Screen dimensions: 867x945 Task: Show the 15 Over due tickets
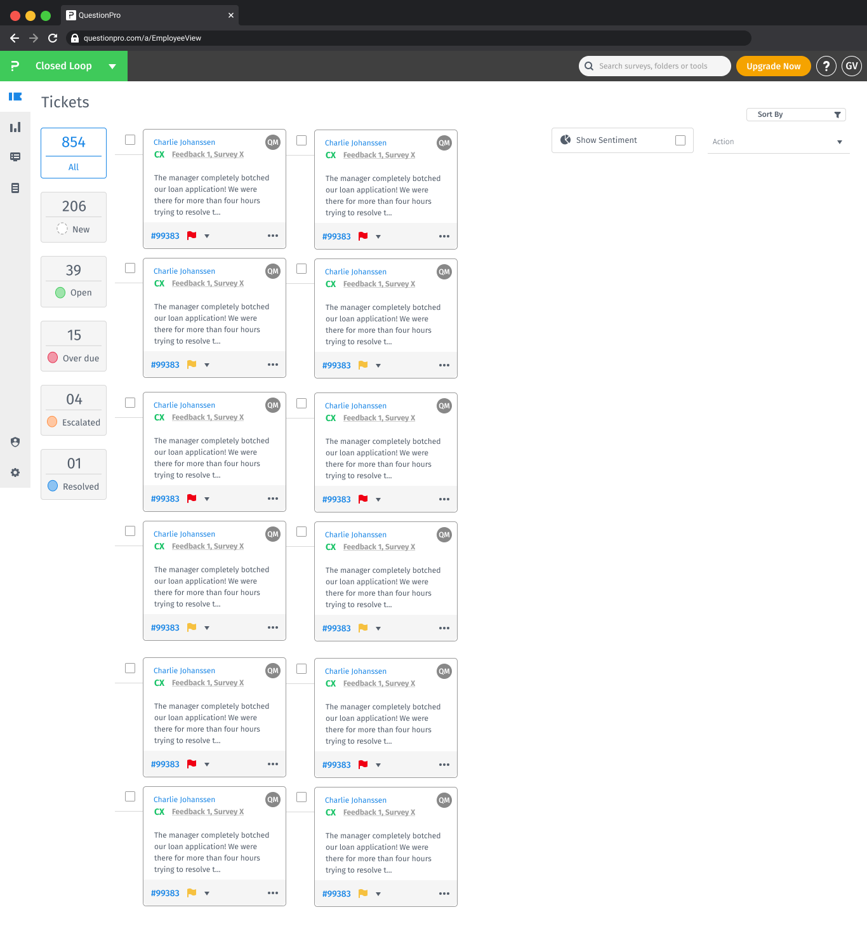tap(74, 346)
